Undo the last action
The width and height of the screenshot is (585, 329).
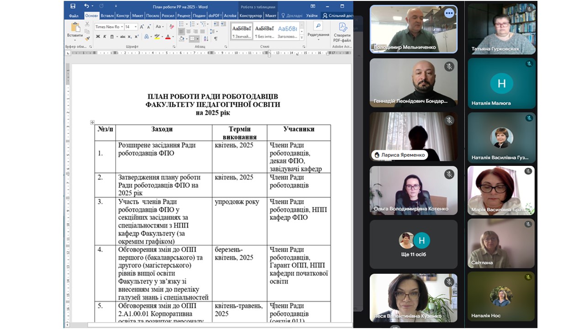pos(86,6)
